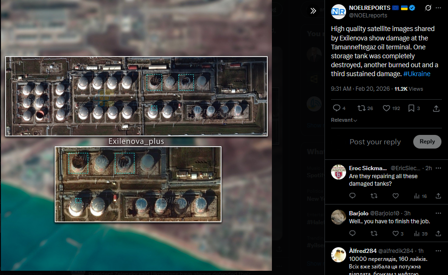This screenshot has width=448, height=275.
Task: Open Eroc Sickma's 2h timestamp
Action: coord(429,168)
